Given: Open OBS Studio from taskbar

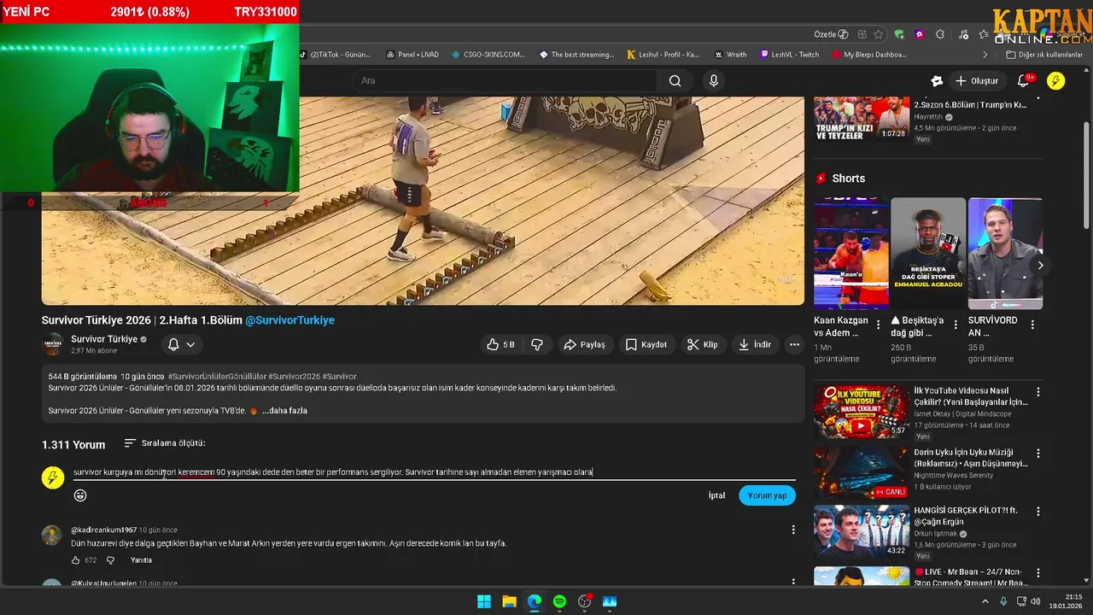Looking at the screenshot, I should (x=585, y=601).
